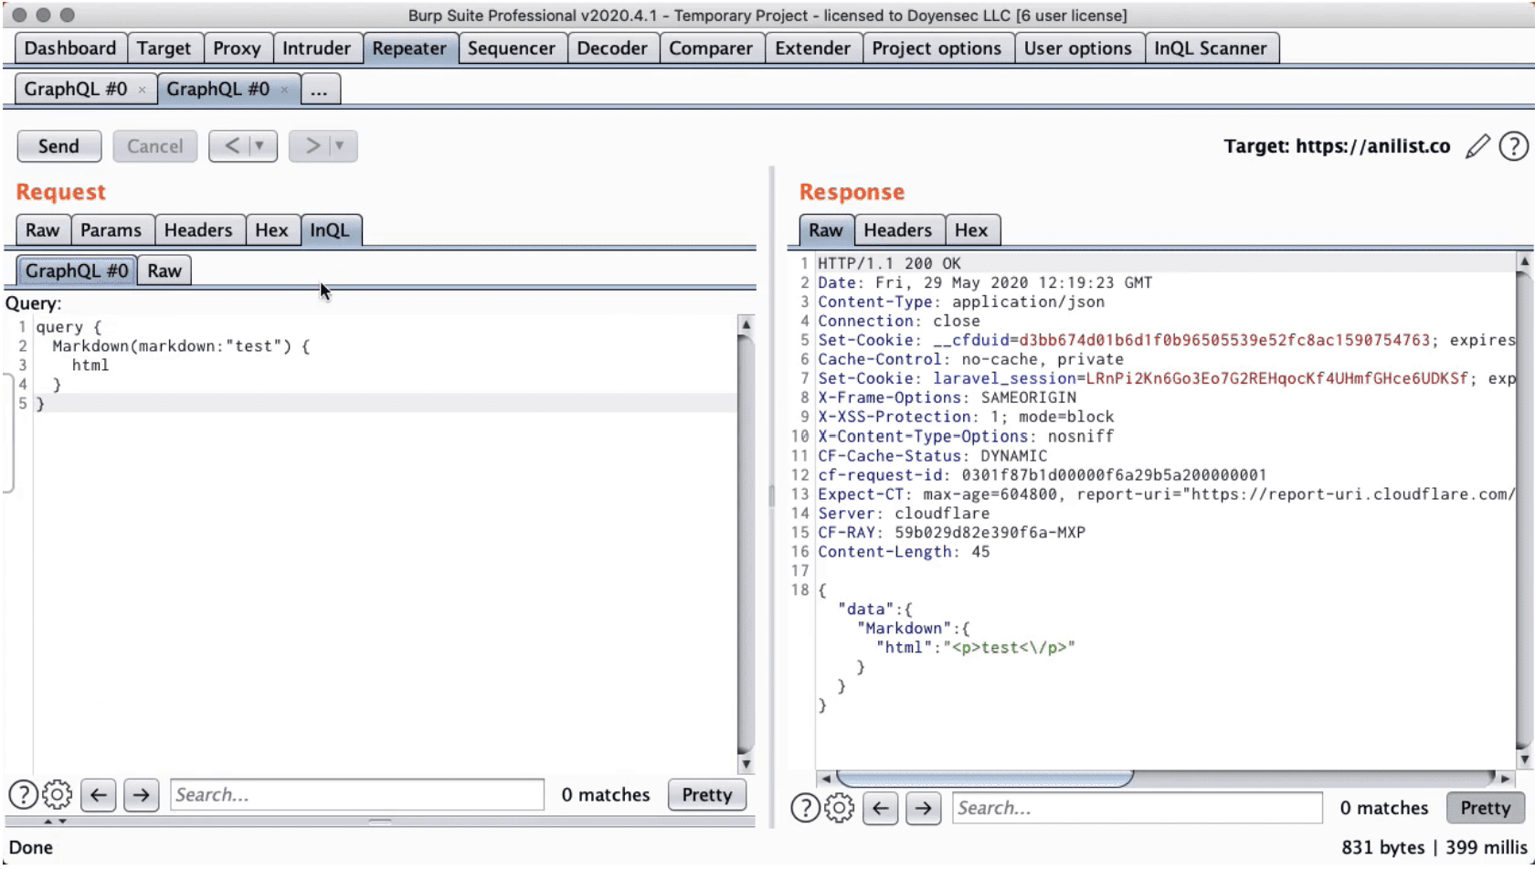1535x870 pixels.
Task: Select the response Raw tab
Action: (x=826, y=230)
